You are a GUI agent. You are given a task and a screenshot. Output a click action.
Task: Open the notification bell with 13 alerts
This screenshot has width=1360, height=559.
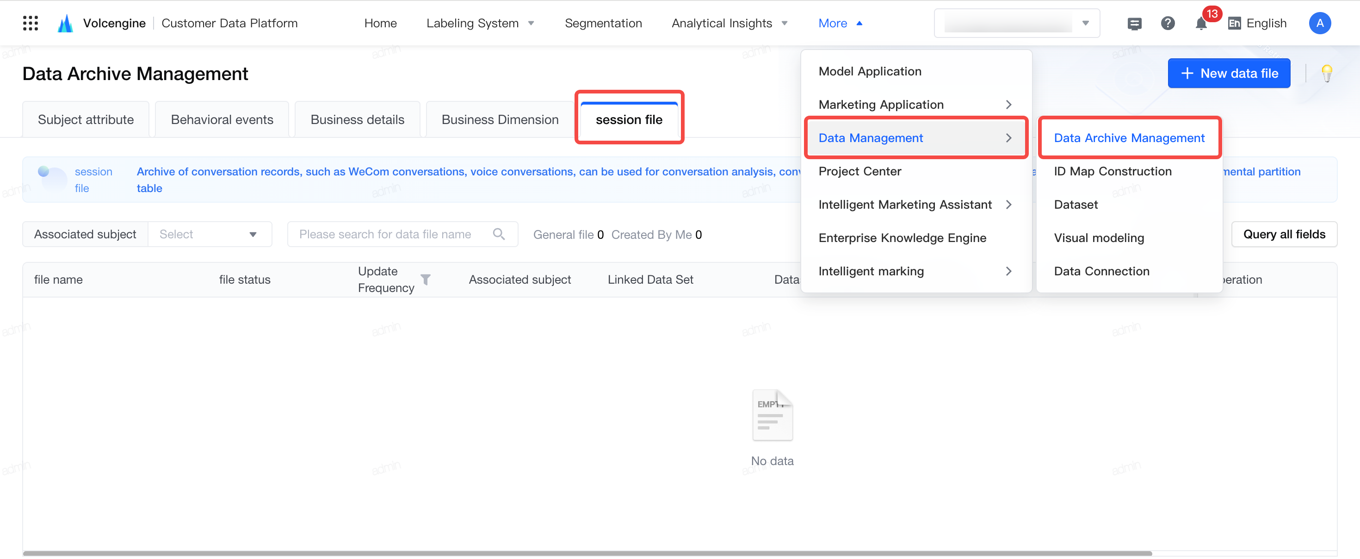(1202, 23)
